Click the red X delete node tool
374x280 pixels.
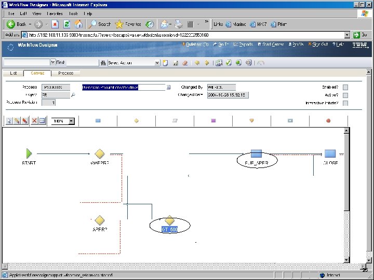click(34, 121)
